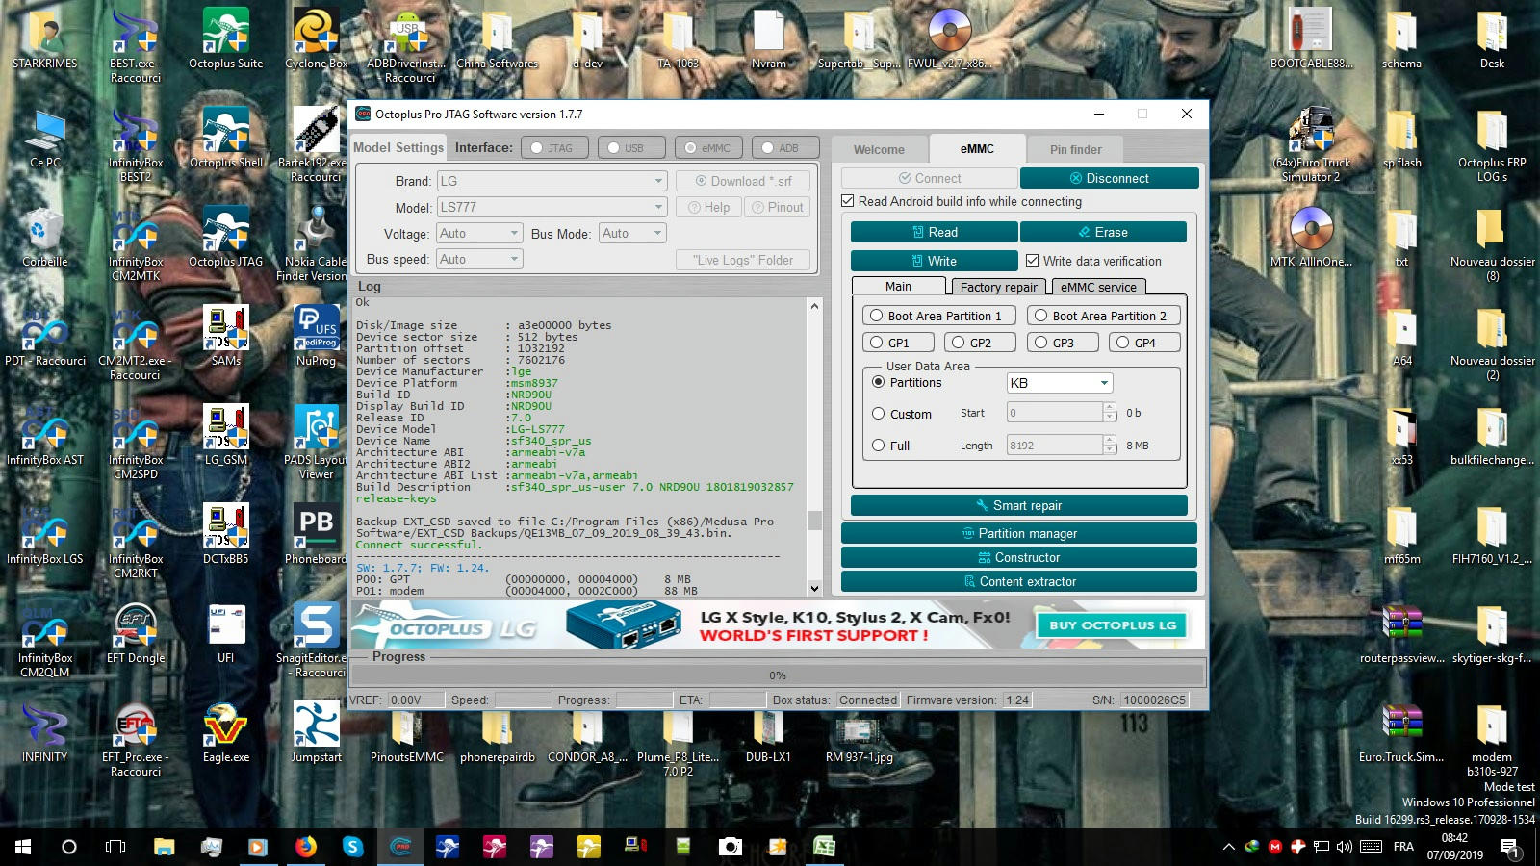
Task: Open SAMs desktop icon
Action: pos(225,336)
